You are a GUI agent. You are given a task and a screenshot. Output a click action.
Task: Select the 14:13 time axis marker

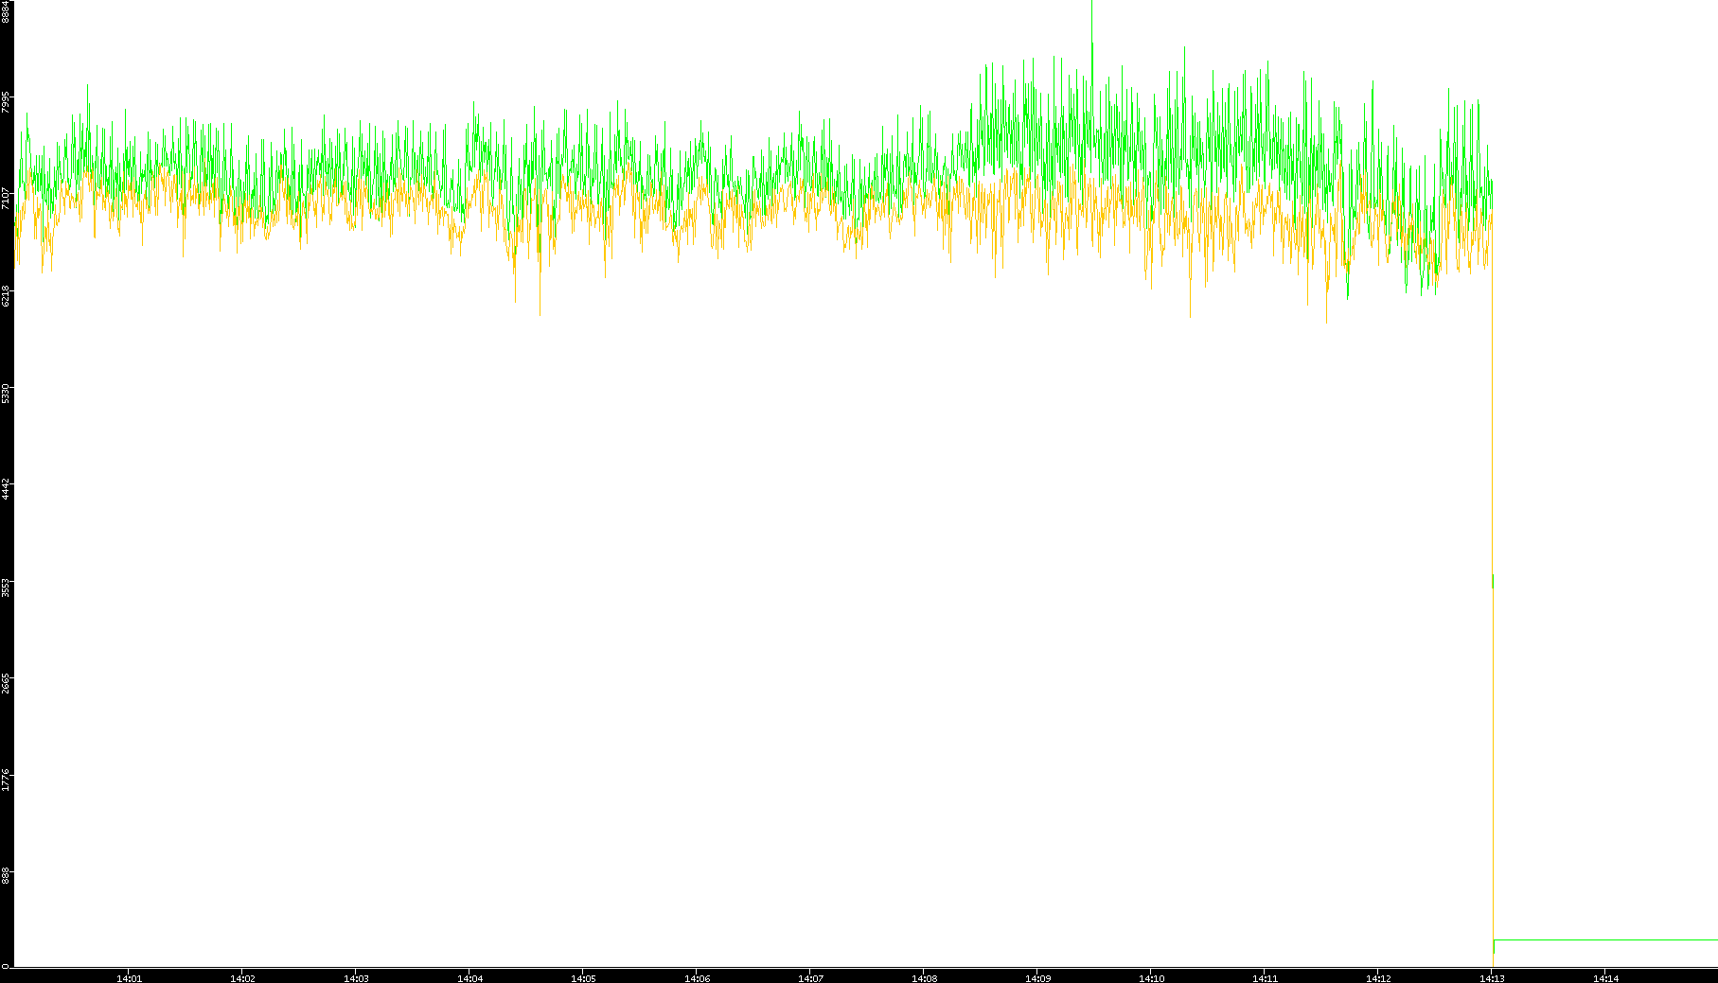click(x=1492, y=978)
